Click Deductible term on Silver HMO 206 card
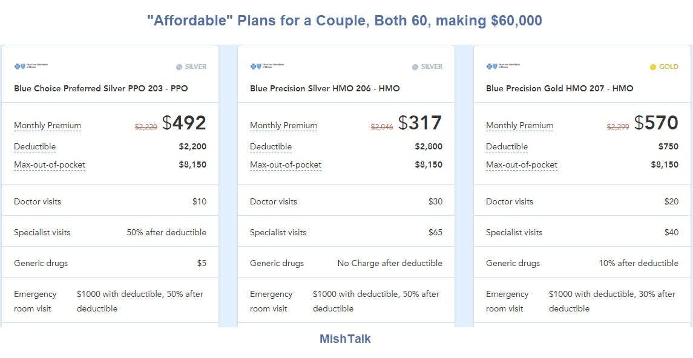The image size is (693, 358). coord(271,147)
